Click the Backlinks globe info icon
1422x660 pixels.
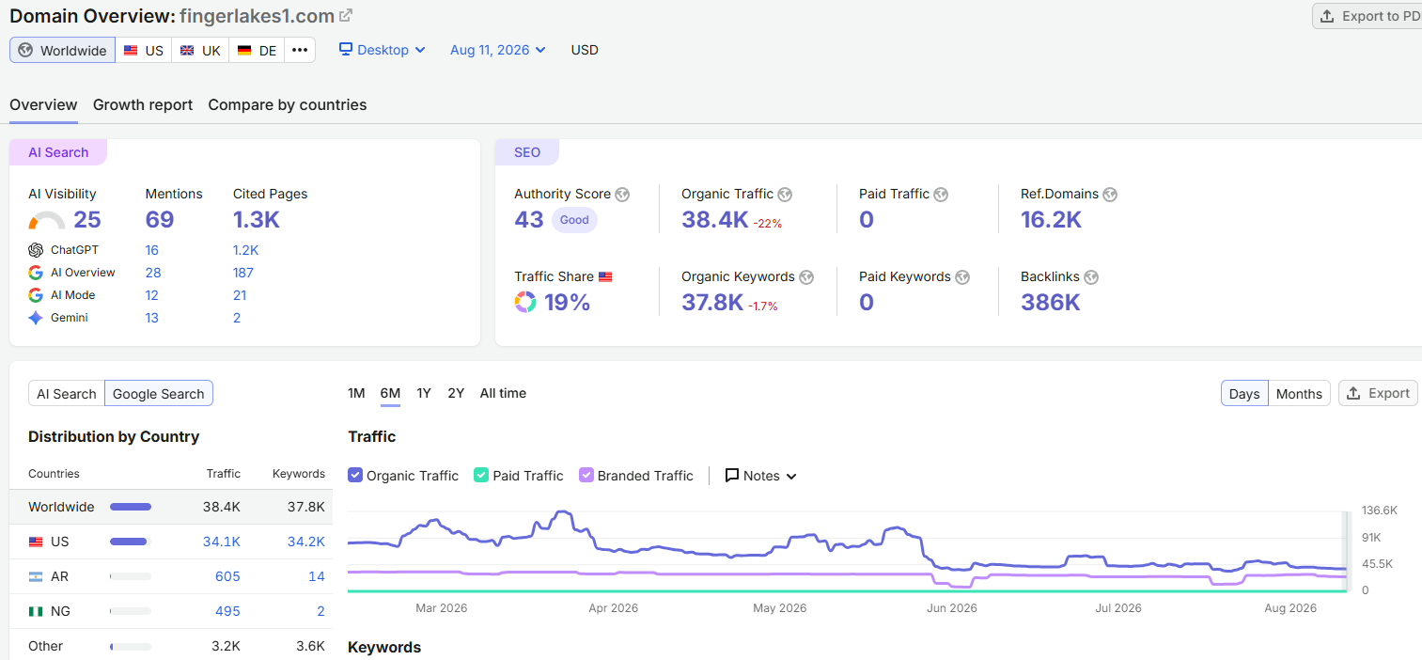click(1091, 277)
